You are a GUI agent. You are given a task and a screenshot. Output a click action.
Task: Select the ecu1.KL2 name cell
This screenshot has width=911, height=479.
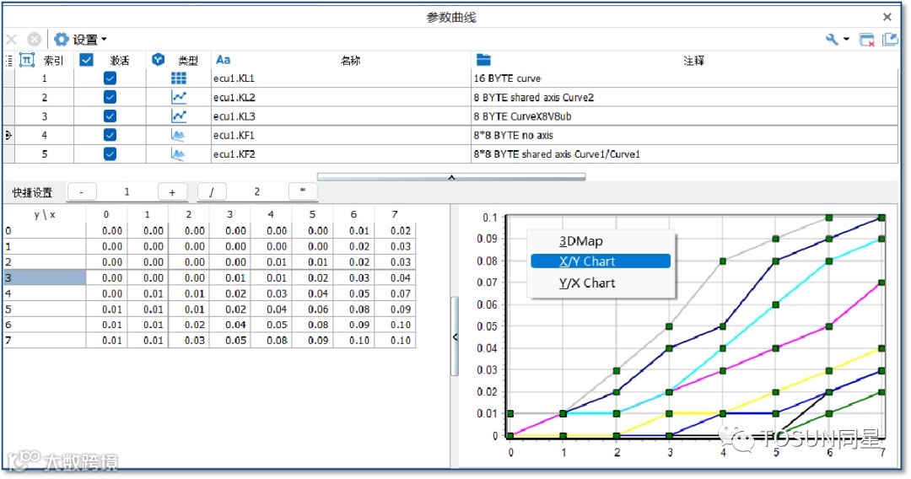pos(341,97)
